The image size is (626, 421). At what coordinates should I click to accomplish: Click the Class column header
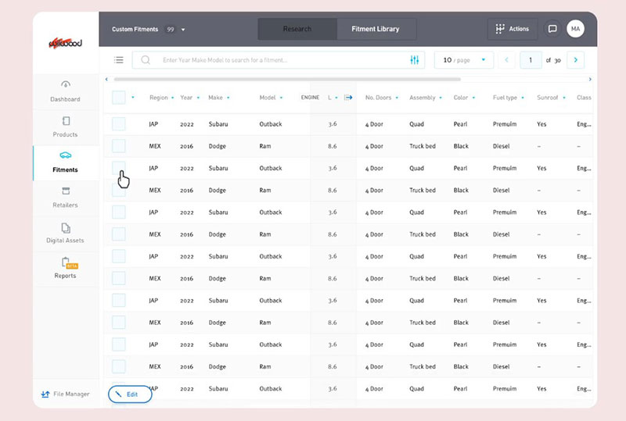[584, 98]
